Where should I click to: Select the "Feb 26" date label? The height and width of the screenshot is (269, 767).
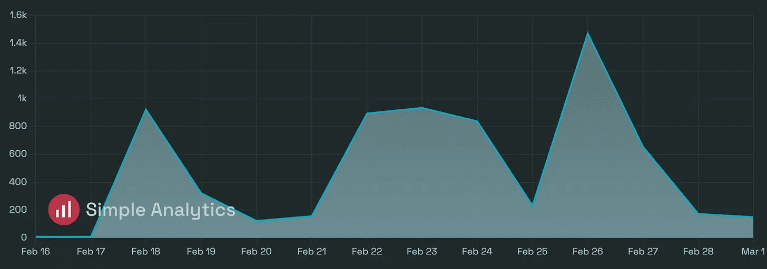coord(587,252)
